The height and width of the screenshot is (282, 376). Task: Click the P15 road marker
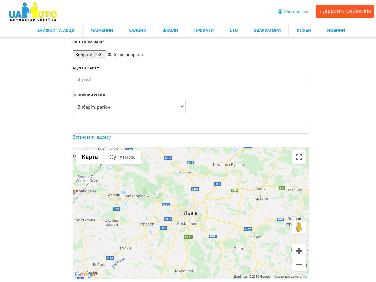191,163
